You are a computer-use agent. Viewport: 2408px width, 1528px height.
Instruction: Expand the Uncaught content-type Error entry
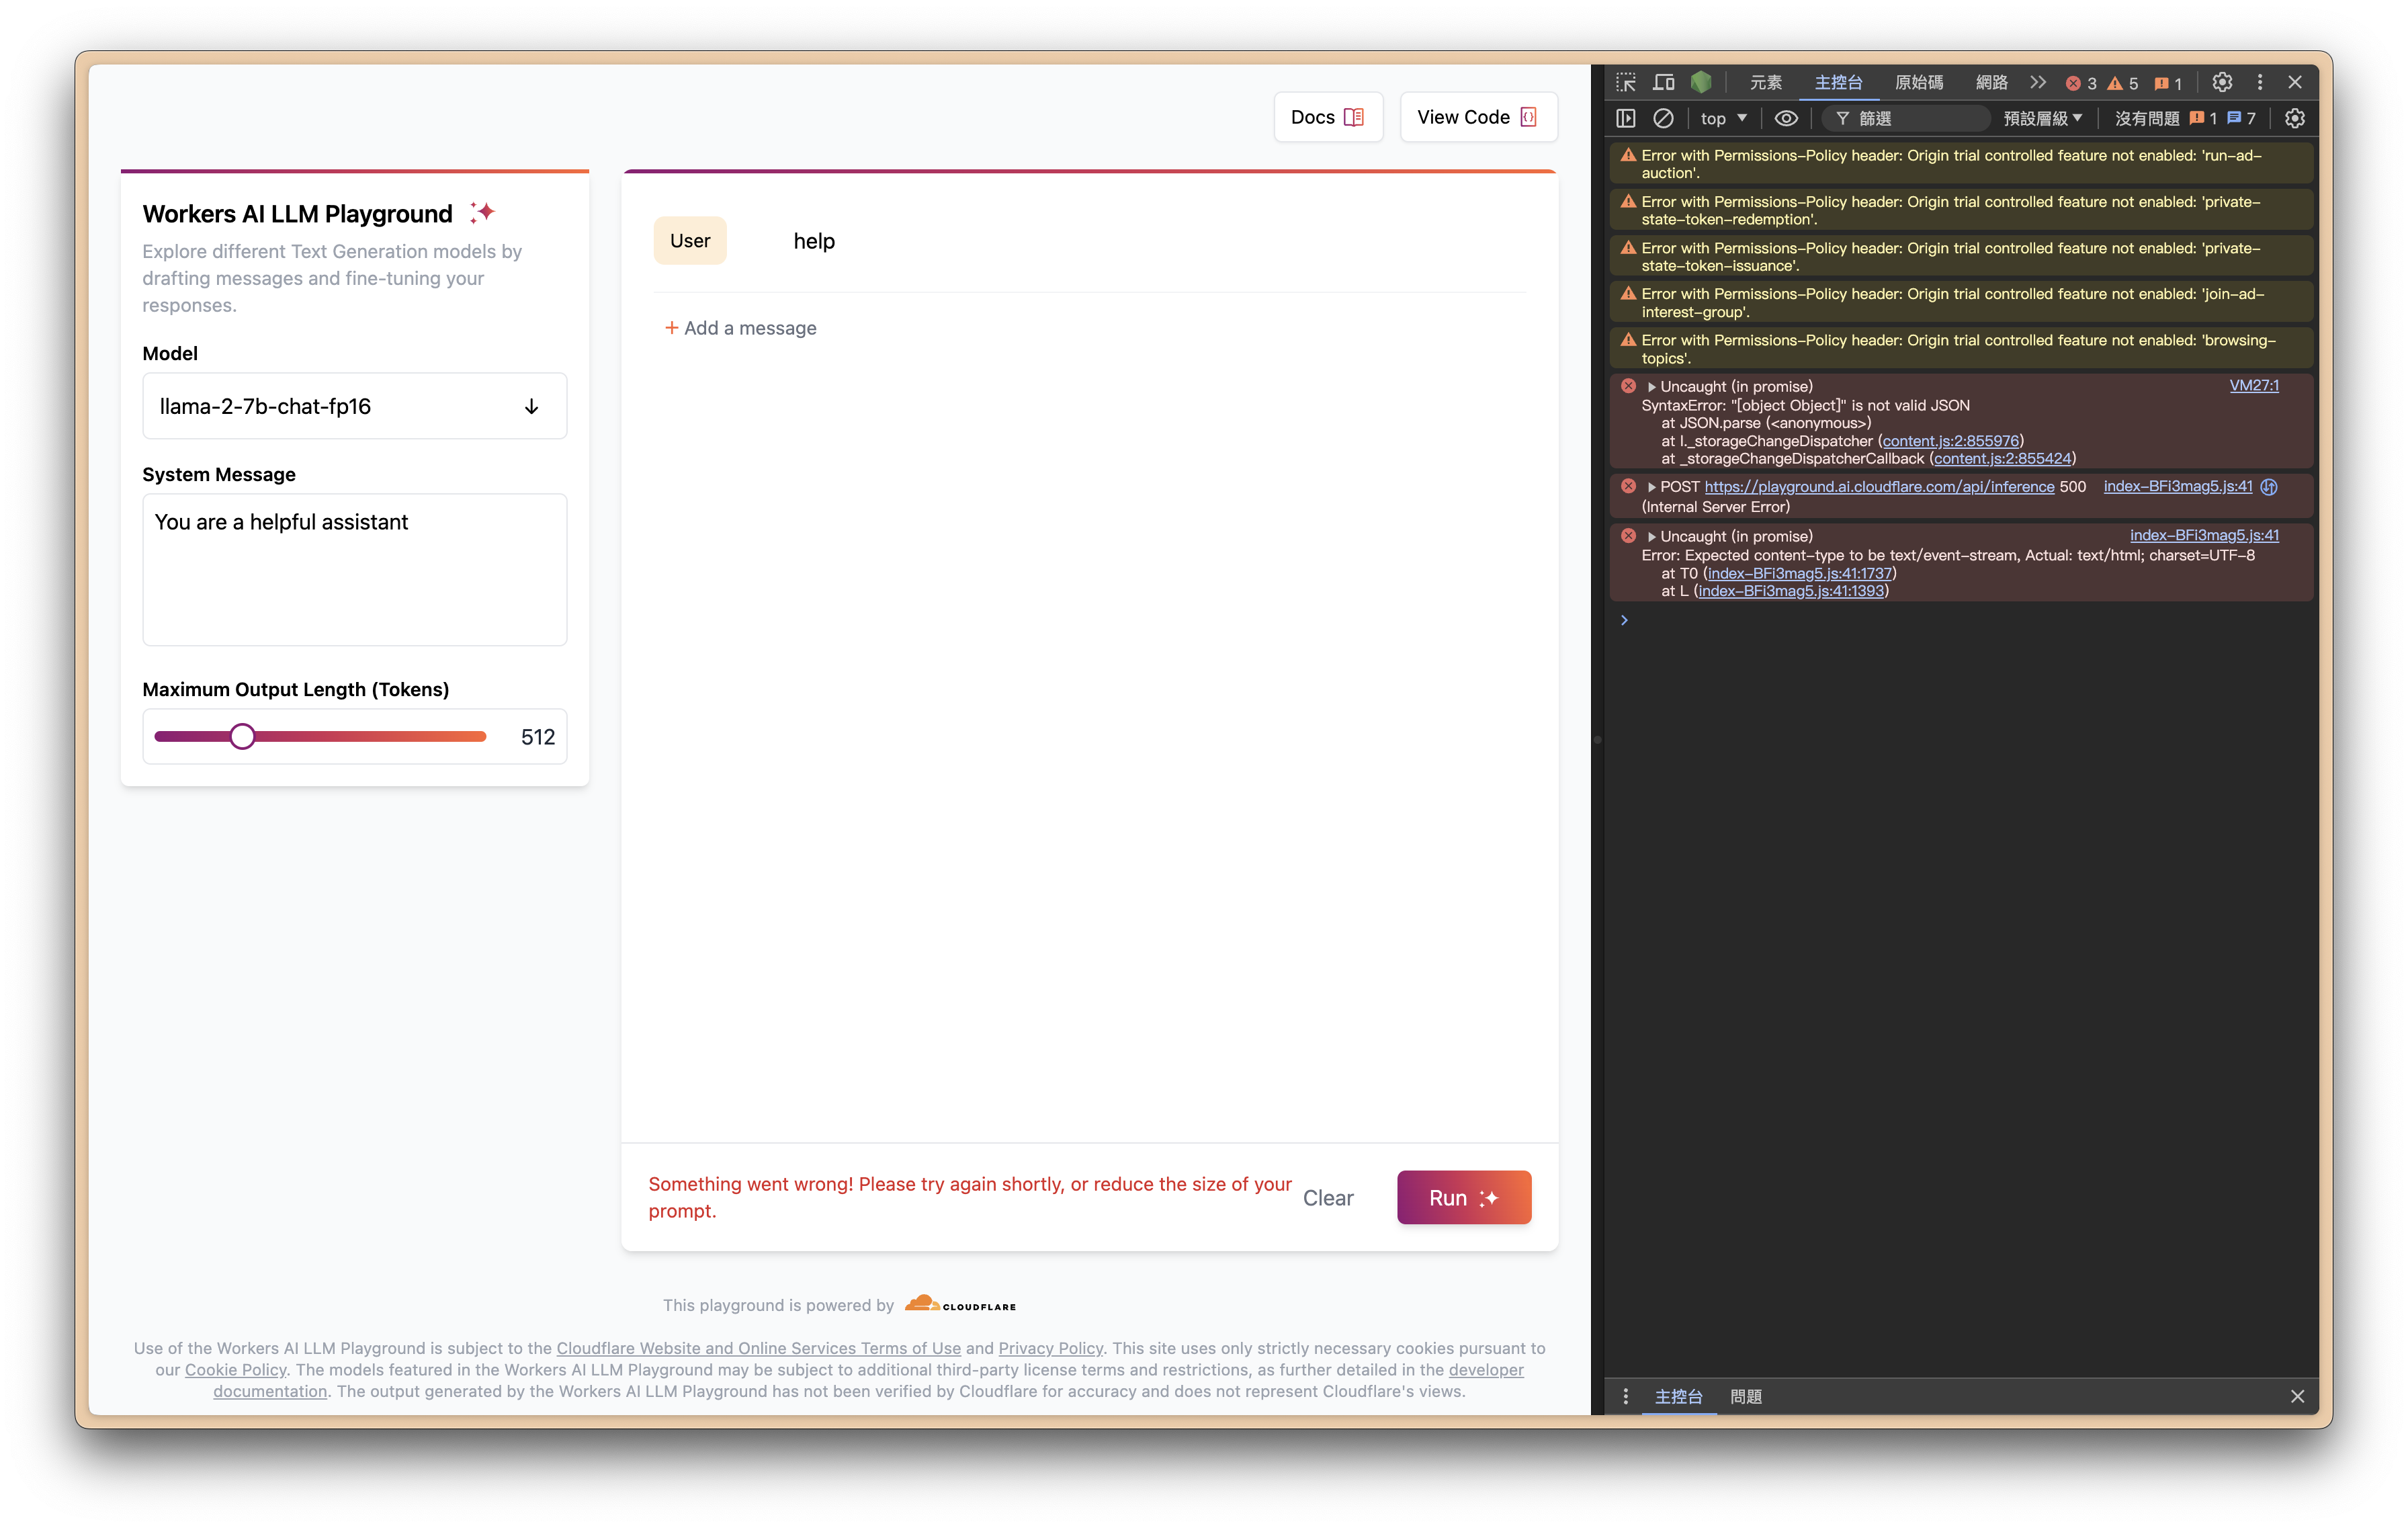tap(1651, 537)
